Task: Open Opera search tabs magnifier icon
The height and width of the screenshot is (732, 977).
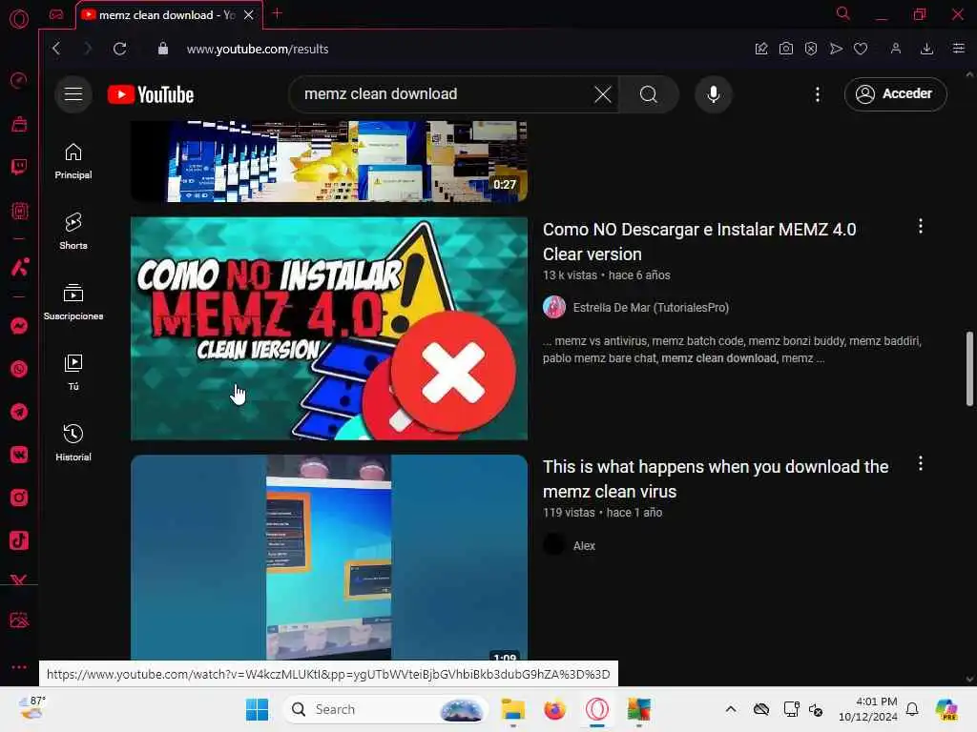Action: pyautogui.click(x=842, y=13)
